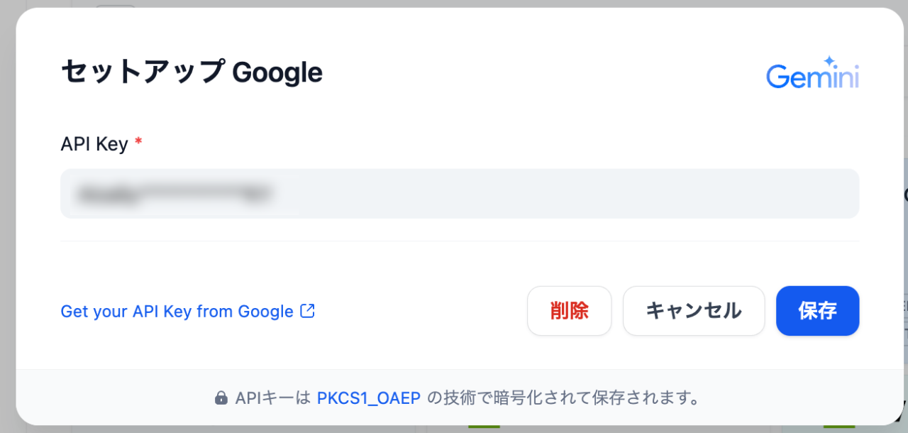908x433 pixels.
Task: Focus the API Key input field
Action: coord(460,193)
